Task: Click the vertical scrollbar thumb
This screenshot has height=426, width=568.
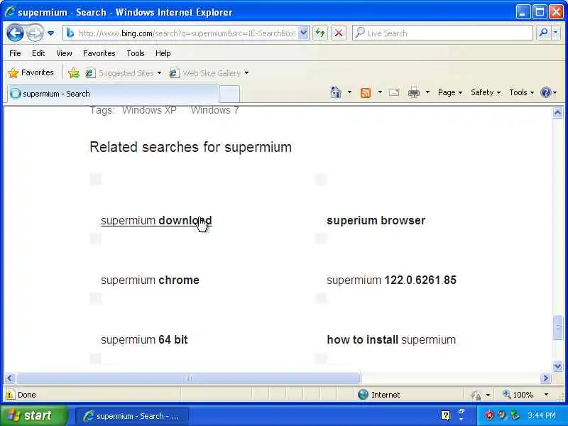Action: click(557, 328)
